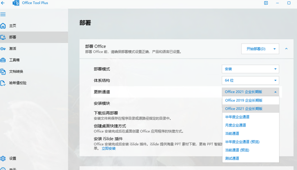Click the hash checksum file icon
297x170 pixels.
click(x=3, y=83)
